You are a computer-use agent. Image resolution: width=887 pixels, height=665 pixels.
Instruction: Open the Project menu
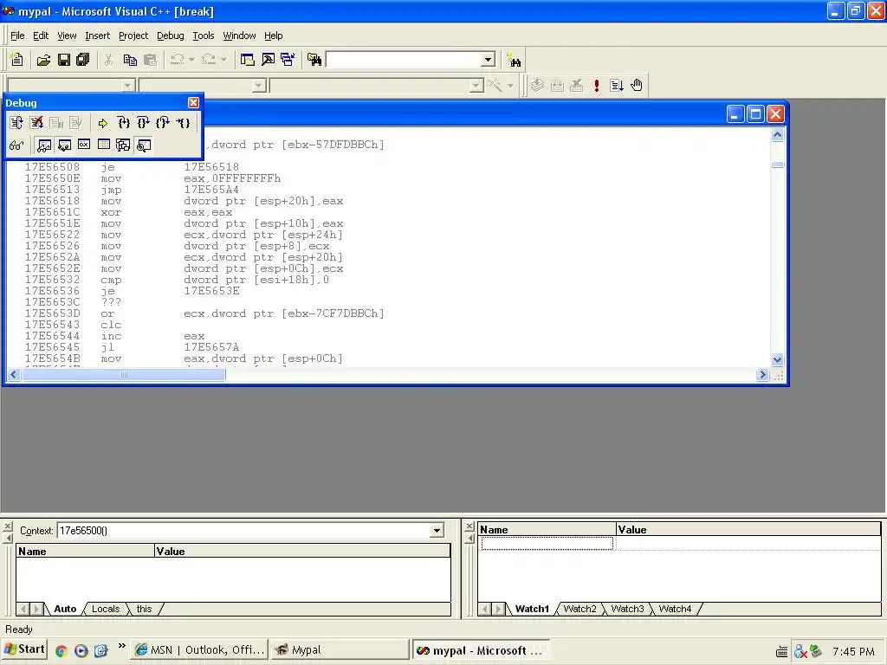133,36
